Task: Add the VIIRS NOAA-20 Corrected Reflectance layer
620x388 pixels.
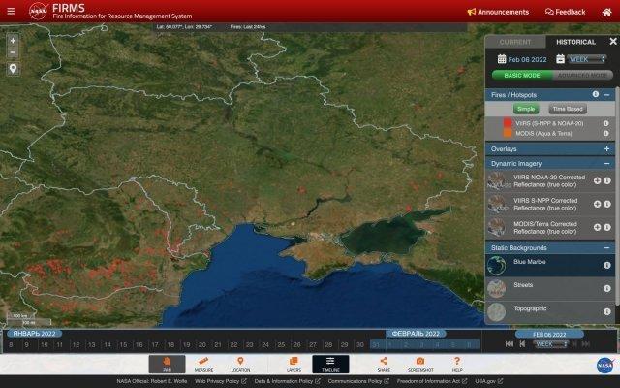Action: click(x=597, y=180)
